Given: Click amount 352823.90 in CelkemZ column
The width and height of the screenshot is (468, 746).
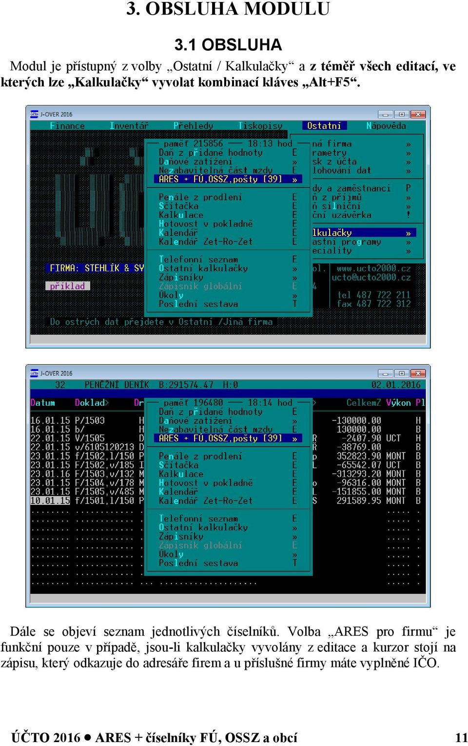Looking at the screenshot, I should pyautogui.click(x=359, y=456).
